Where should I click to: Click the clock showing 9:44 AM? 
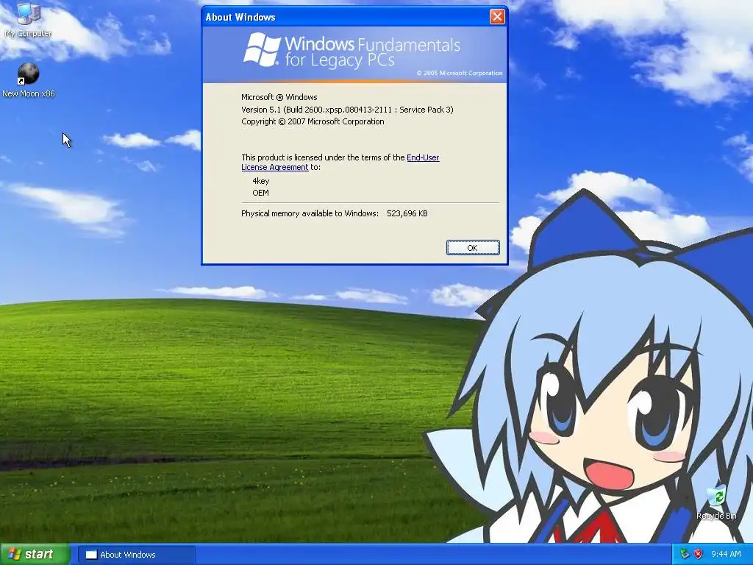[x=726, y=555]
